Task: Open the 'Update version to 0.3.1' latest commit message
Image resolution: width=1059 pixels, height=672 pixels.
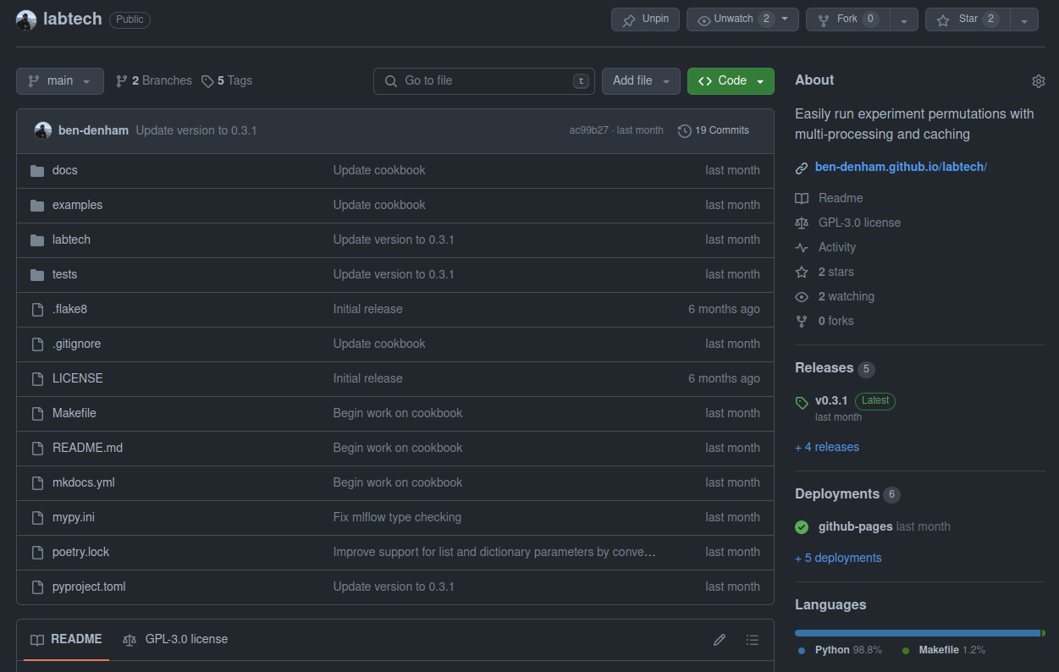Action: tap(196, 131)
